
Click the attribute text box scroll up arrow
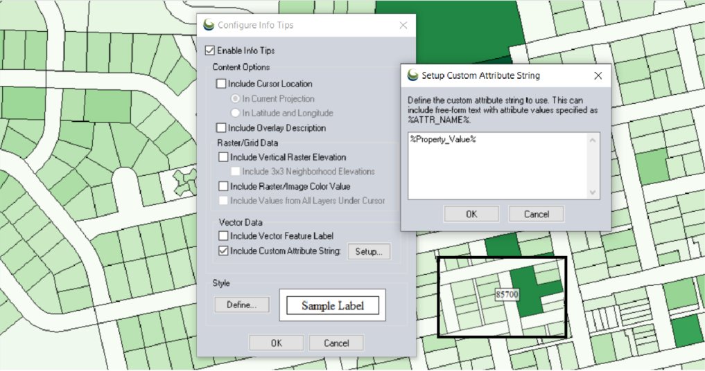click(x=593, y=140)
